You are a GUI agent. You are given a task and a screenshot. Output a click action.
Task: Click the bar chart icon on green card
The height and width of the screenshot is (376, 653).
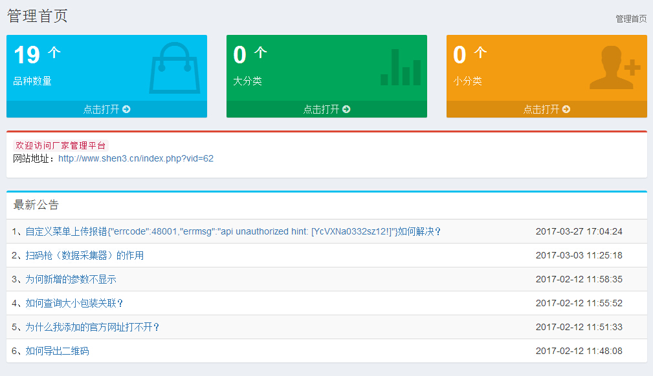click(401, 67)
